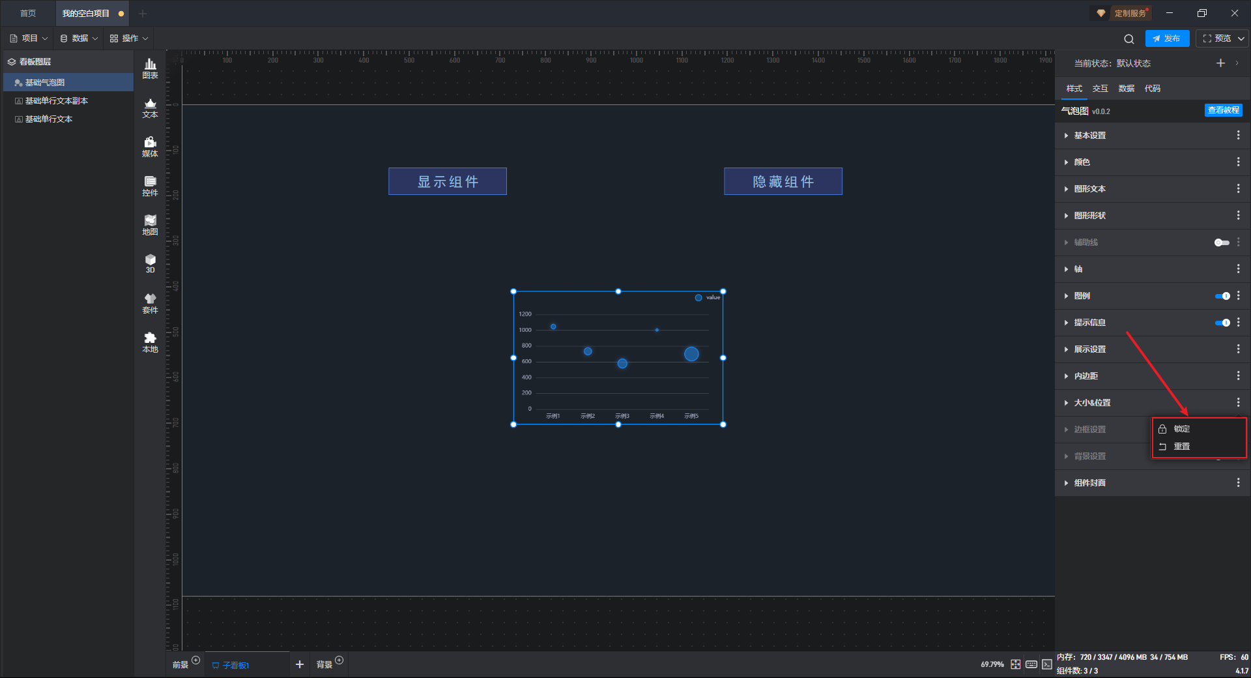Click the circled plus next to 前景

[x=195, y=660]
